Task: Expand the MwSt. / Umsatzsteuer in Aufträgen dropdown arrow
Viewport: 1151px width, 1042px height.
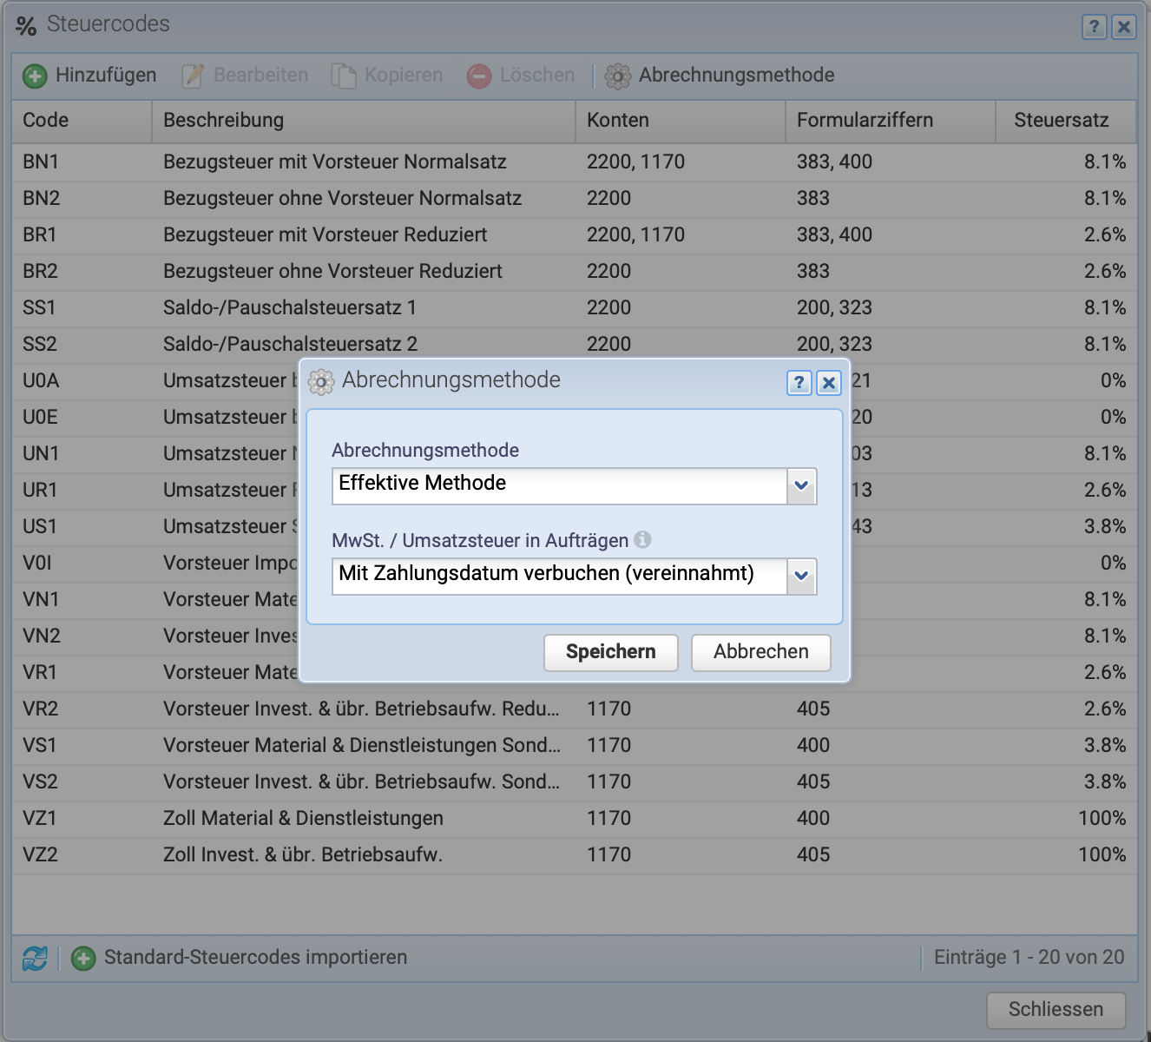Action: [x=801, y=576]
